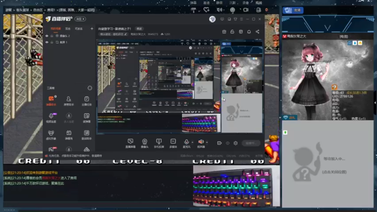
Task: Open the 房管助手 tool icon
Action: coord(69,100)
